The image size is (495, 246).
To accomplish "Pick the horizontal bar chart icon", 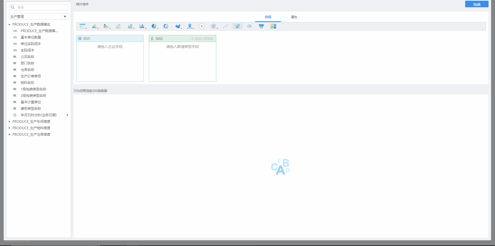I will pos(106,26).
